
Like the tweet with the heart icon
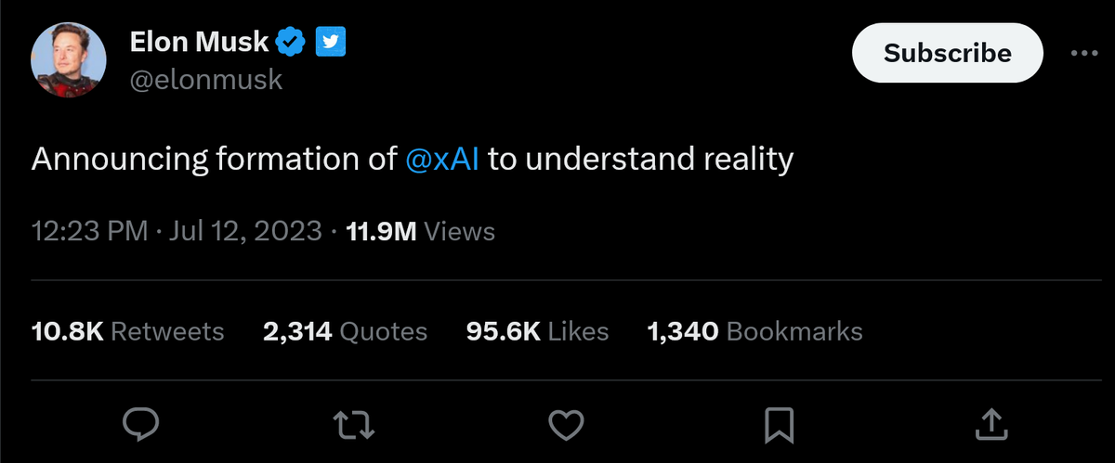point(566,425)
